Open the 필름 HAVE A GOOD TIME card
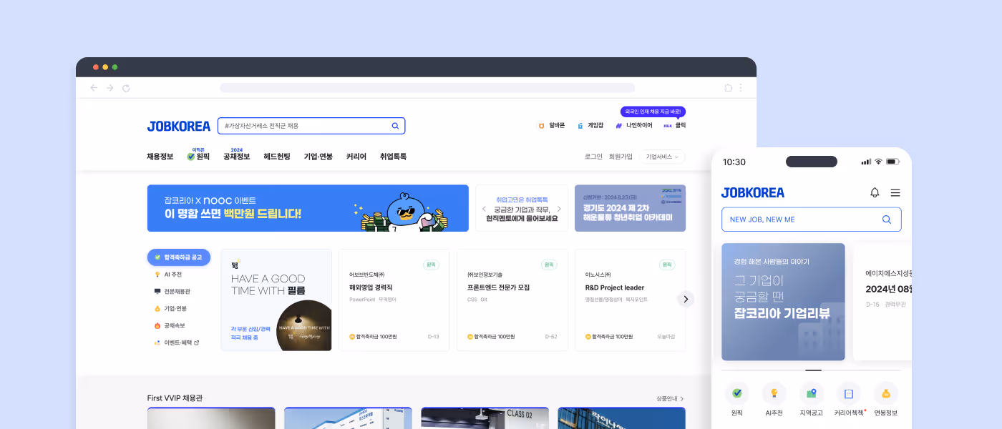 pos(276,300)
